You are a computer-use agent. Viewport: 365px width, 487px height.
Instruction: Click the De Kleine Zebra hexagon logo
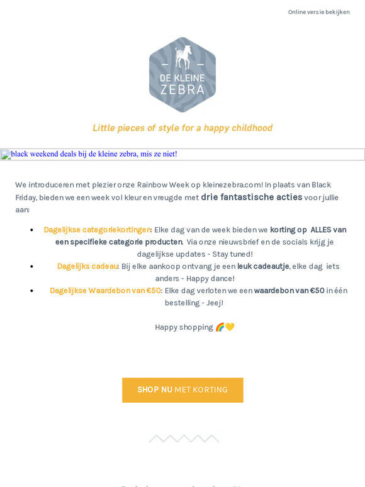click(182, 74)
